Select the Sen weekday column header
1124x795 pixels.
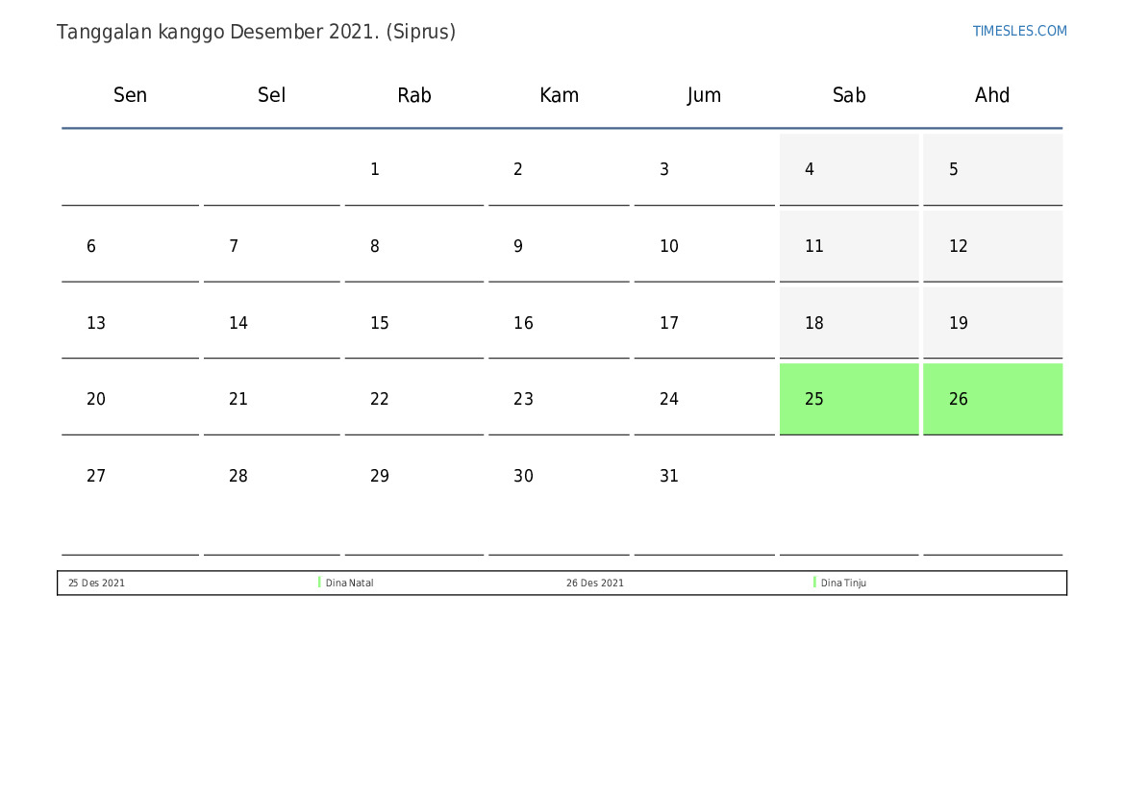tap(130, 95)
